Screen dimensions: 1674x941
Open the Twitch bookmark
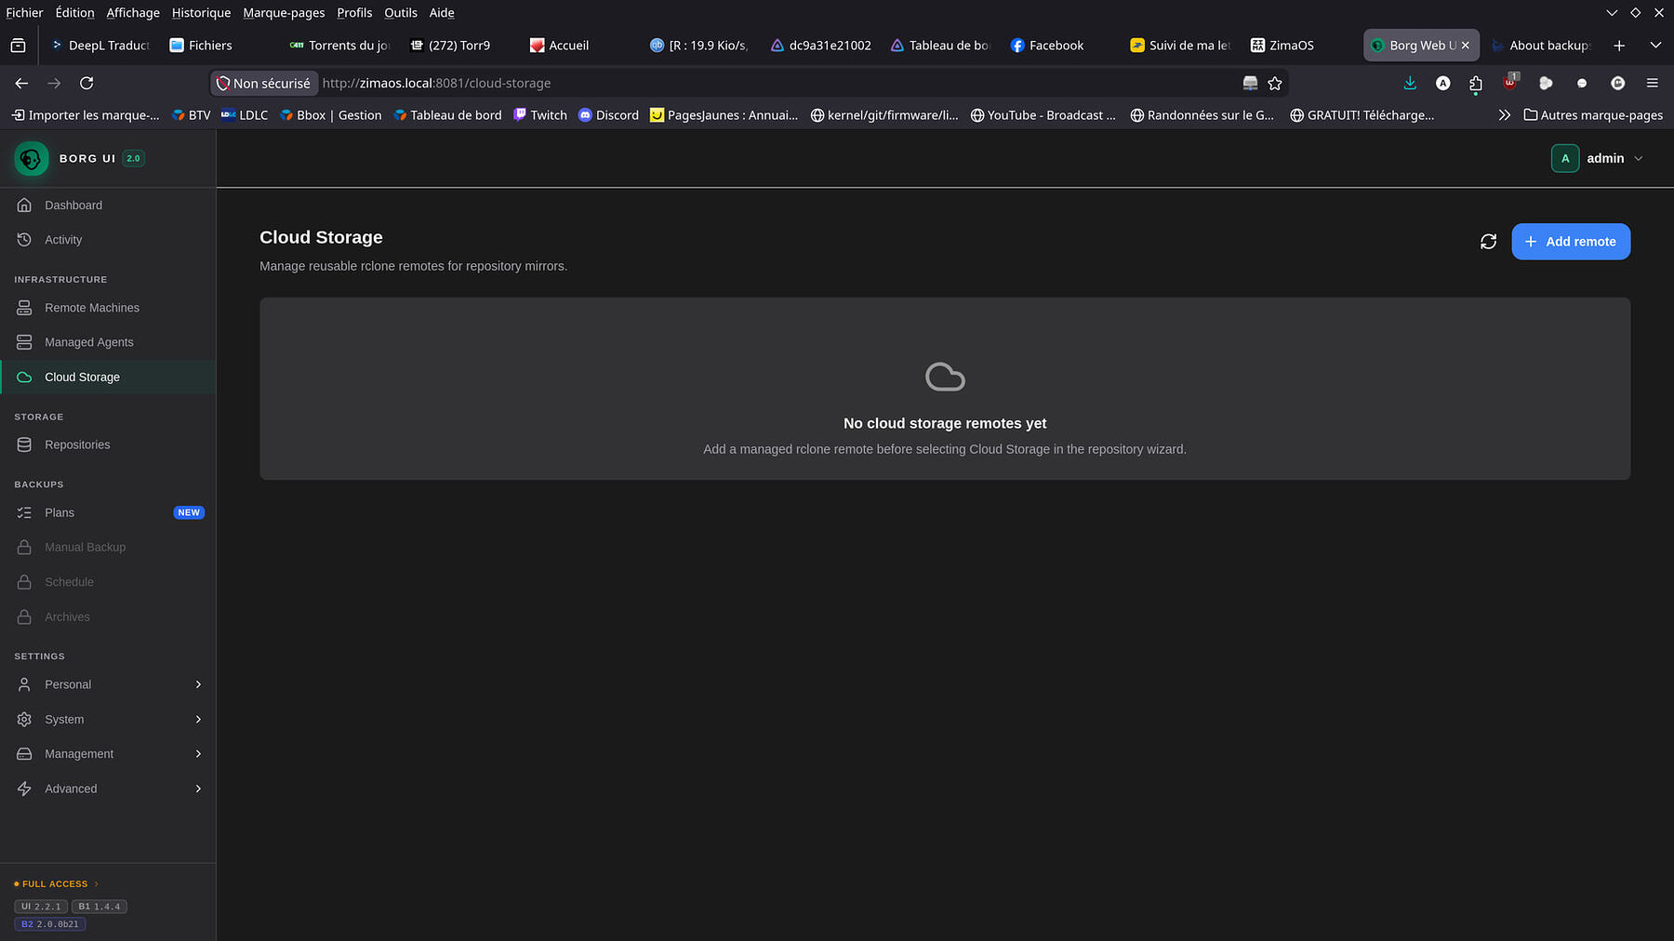click(x=540, y=115)
